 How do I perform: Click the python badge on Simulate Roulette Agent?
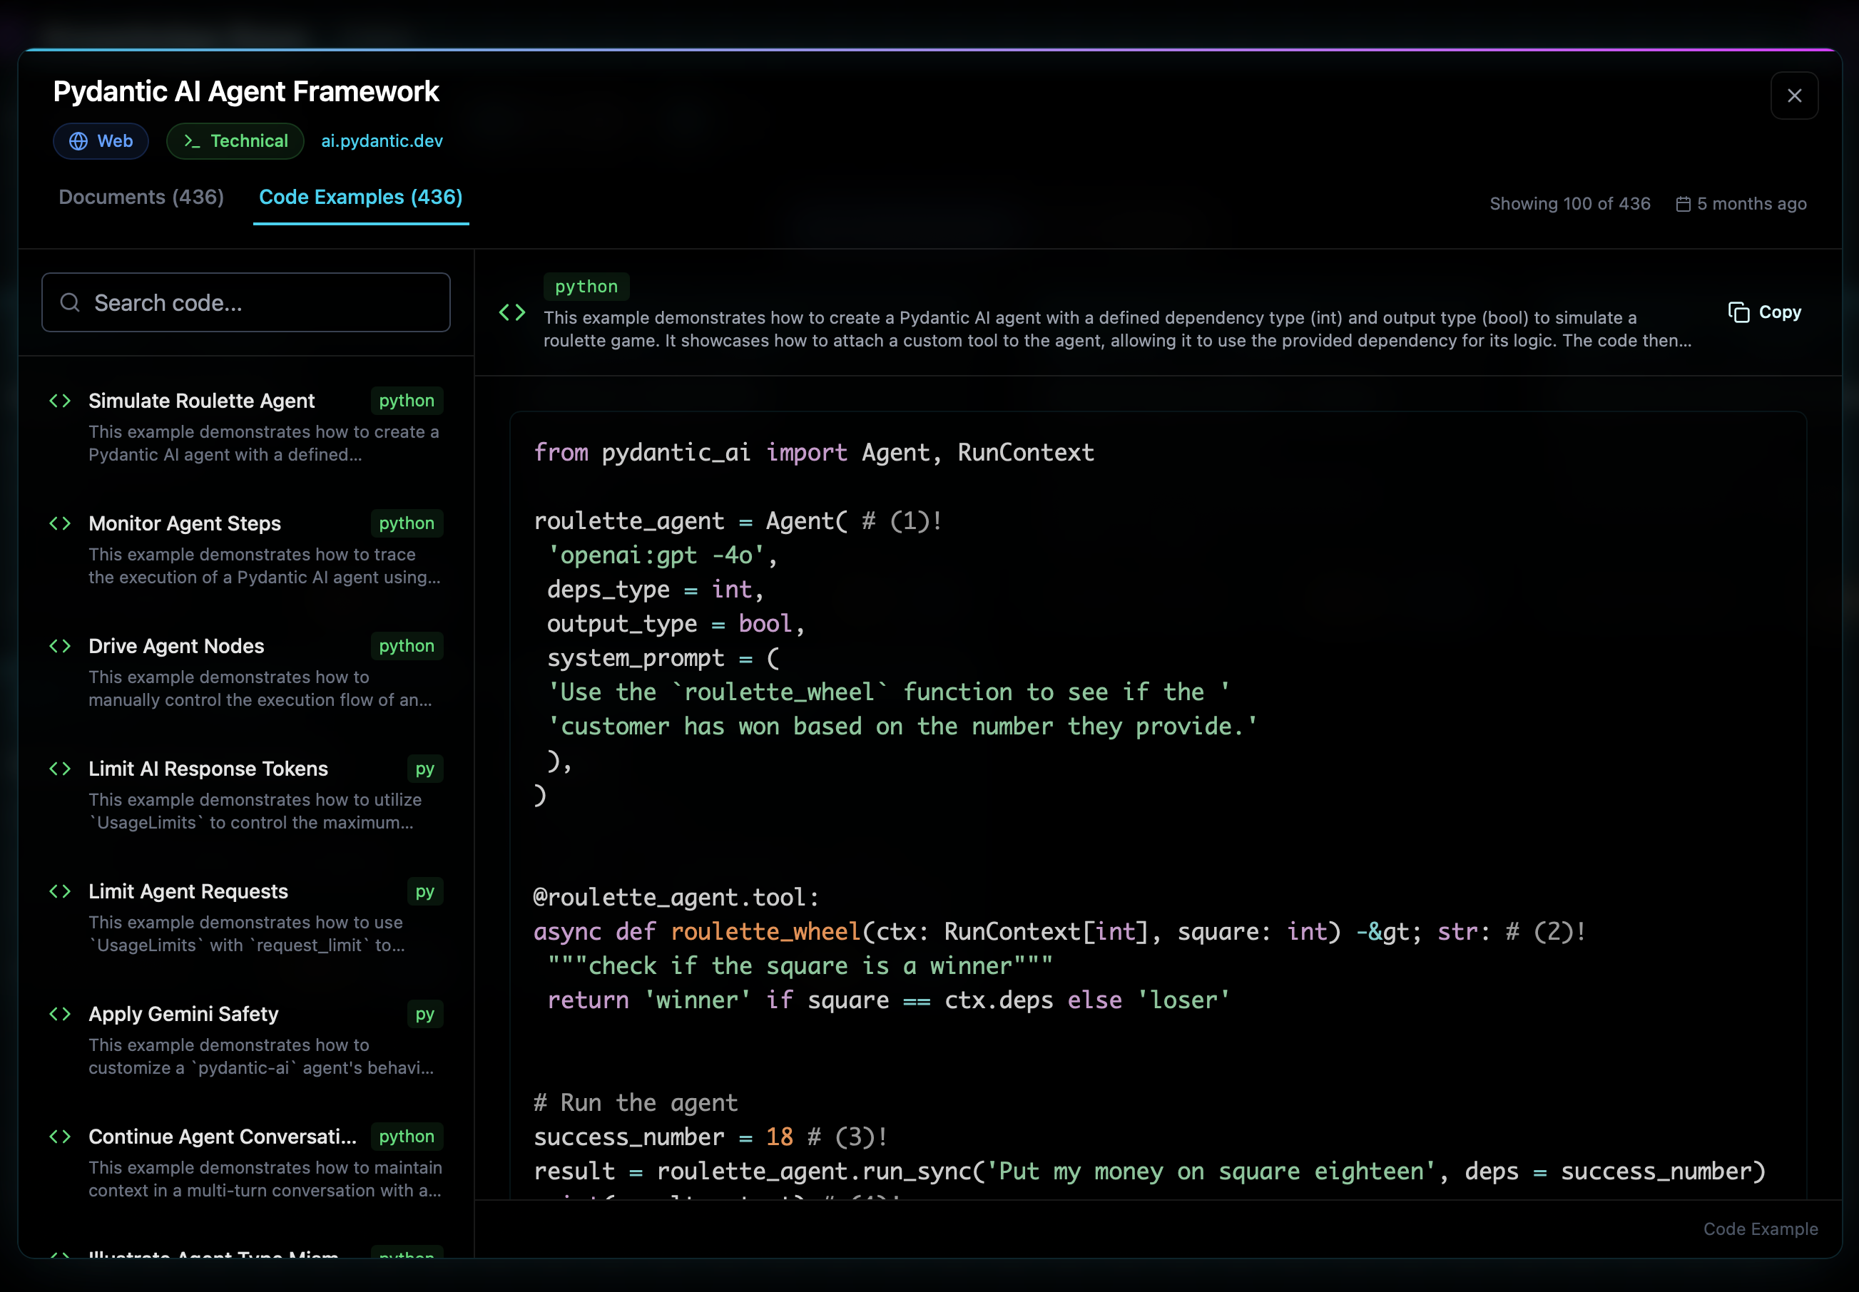(x=406, y=400)
